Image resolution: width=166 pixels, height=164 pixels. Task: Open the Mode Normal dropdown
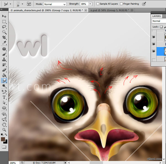click(x=55, y=4)
